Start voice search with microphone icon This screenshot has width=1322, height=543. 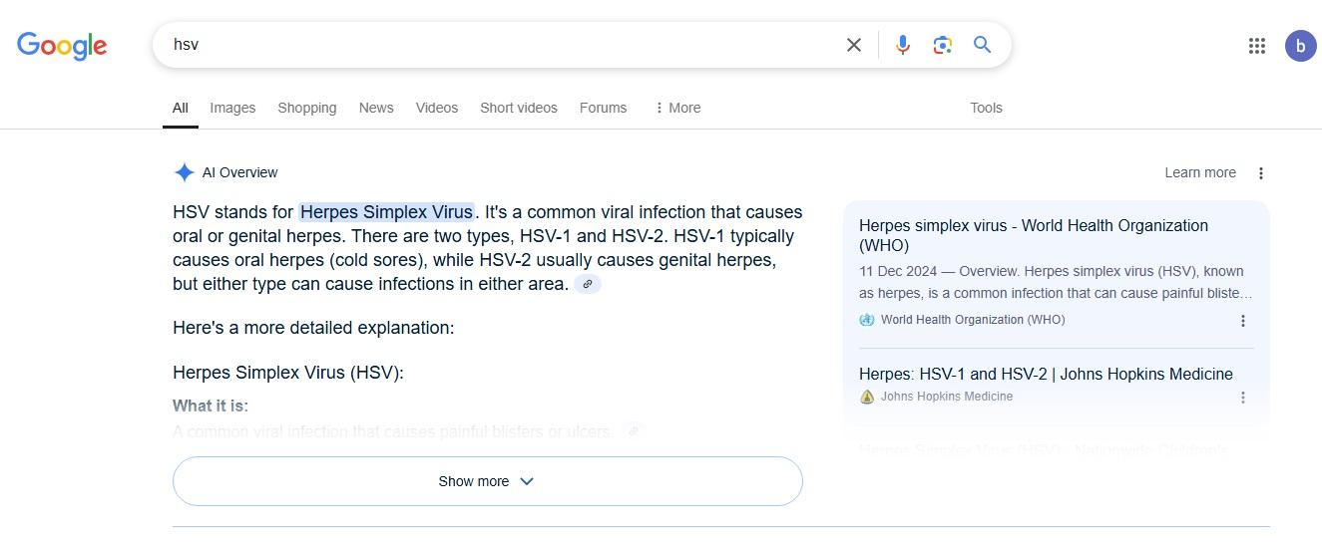point(903,45)
